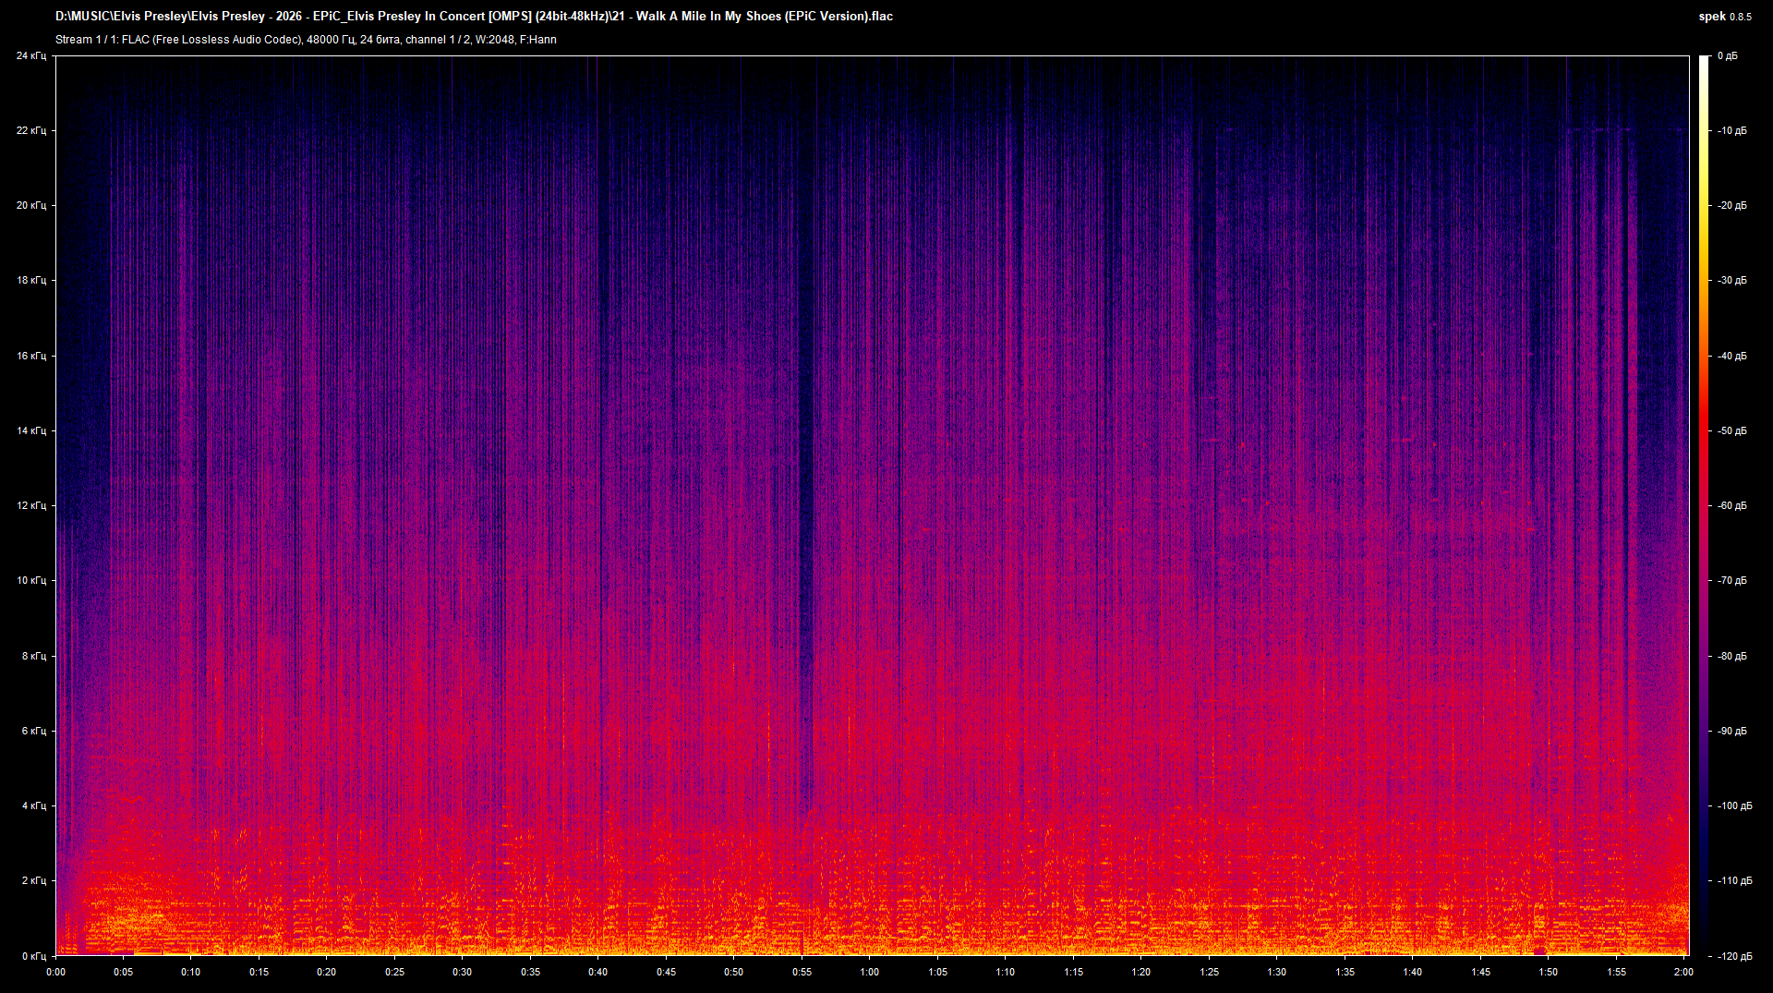Click the file path title text

(x=474, y=16)
